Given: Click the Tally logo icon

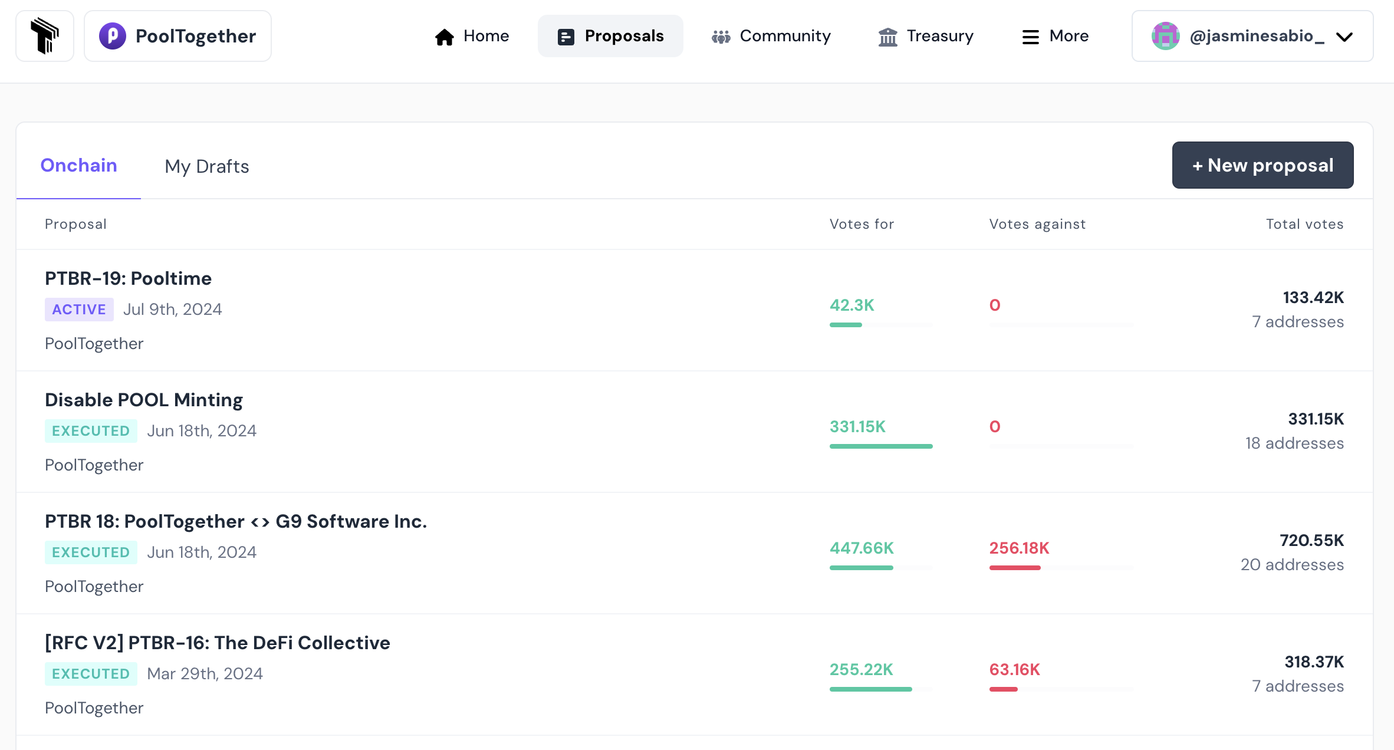Looking at the screenshot, I should (x=45, y=36).
